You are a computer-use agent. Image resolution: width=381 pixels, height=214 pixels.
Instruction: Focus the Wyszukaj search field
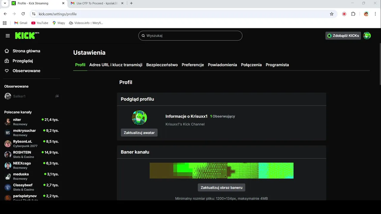190,36
